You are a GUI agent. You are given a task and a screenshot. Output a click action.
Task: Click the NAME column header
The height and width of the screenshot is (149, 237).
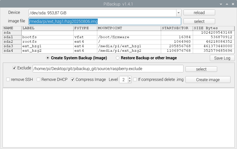(12, 28)
